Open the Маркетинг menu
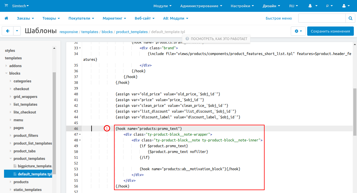Viewport: 357px width, 193px height. (x=114, y=18)
